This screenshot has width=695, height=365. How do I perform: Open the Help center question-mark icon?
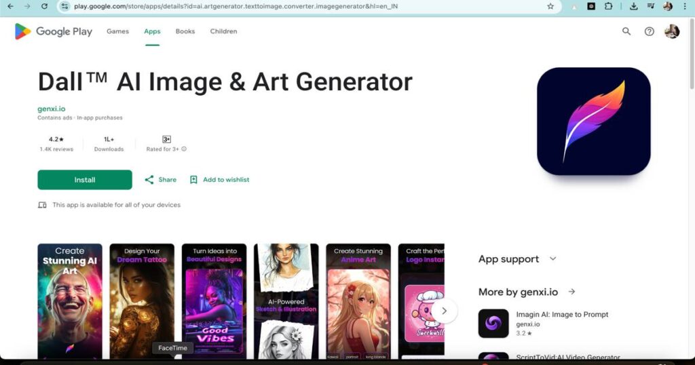pos(649,31)
